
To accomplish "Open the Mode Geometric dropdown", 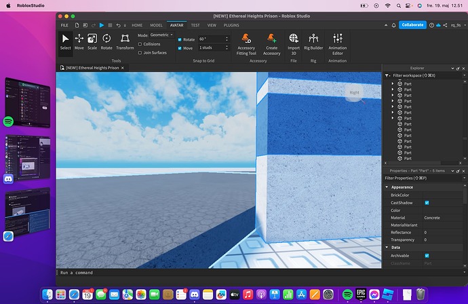I will (x=161, y=35).
